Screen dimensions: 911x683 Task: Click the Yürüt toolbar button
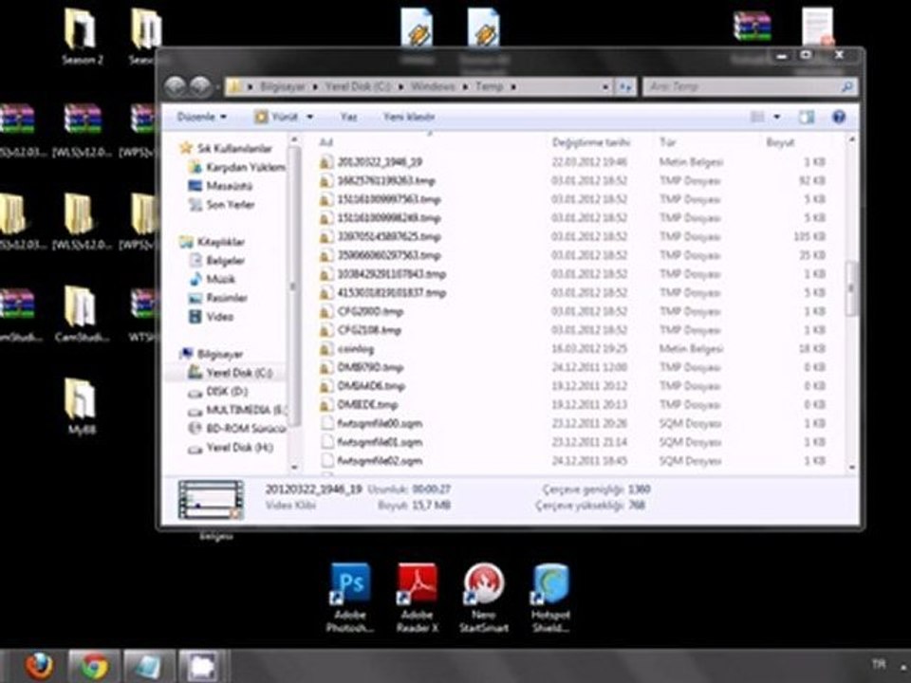pos(277,117)
